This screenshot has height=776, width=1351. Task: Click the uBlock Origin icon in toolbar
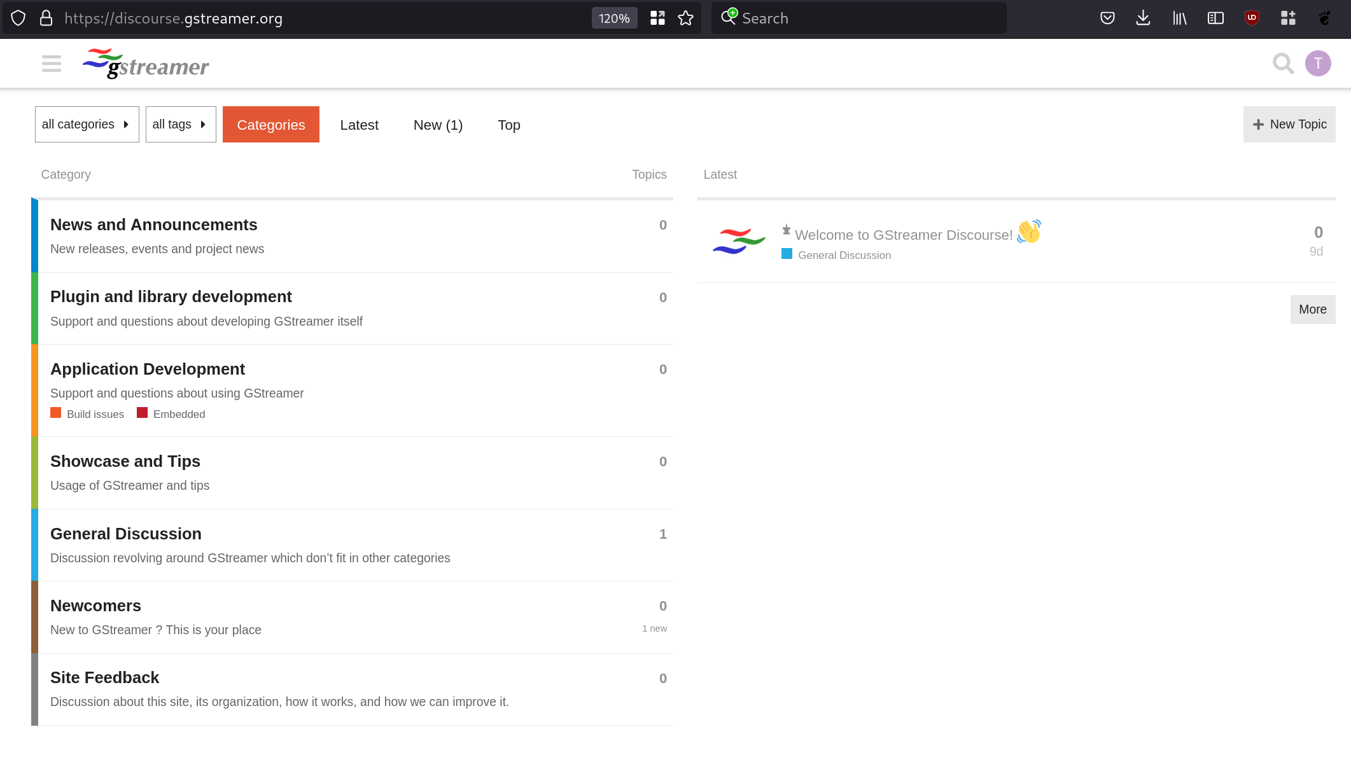(1252, 18)
